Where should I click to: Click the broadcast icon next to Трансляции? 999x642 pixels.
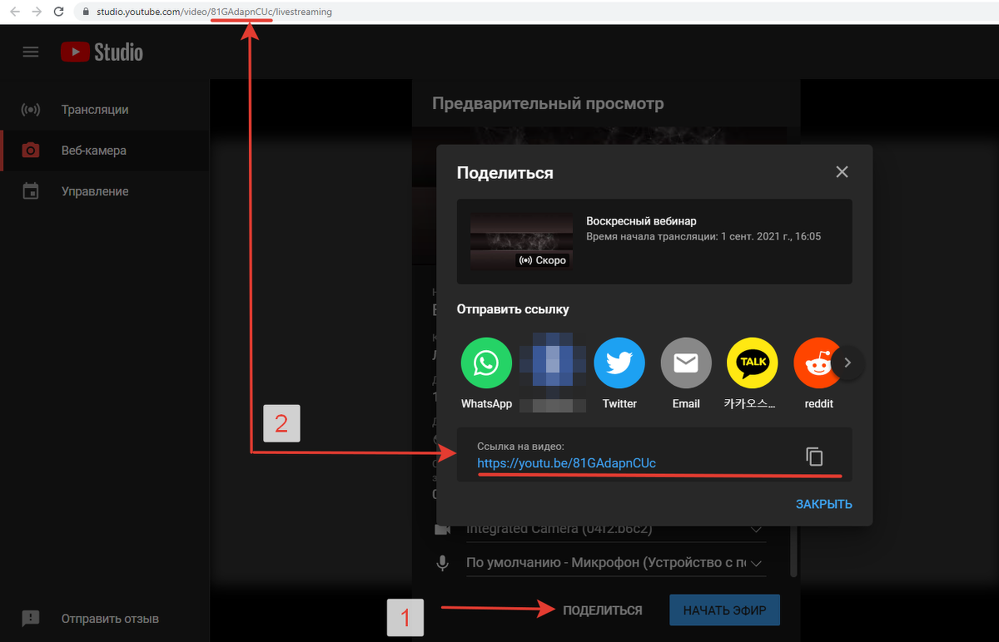tap(31, 110)
